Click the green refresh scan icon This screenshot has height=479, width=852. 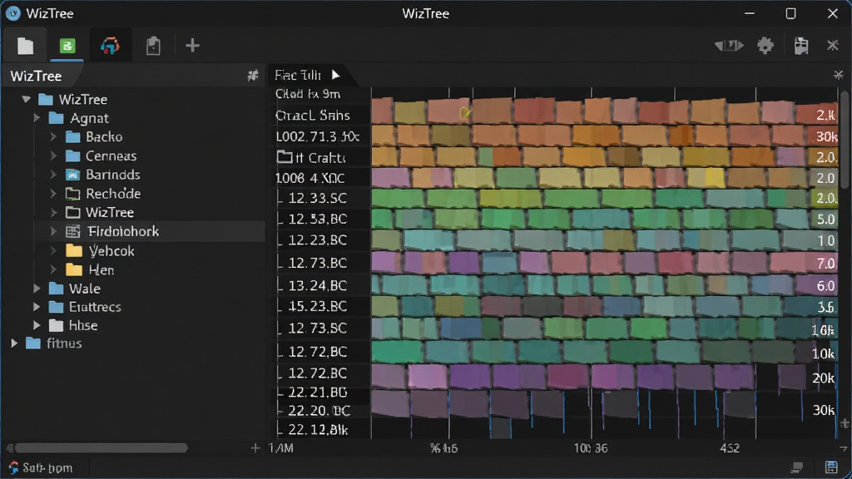pos(67,47)
